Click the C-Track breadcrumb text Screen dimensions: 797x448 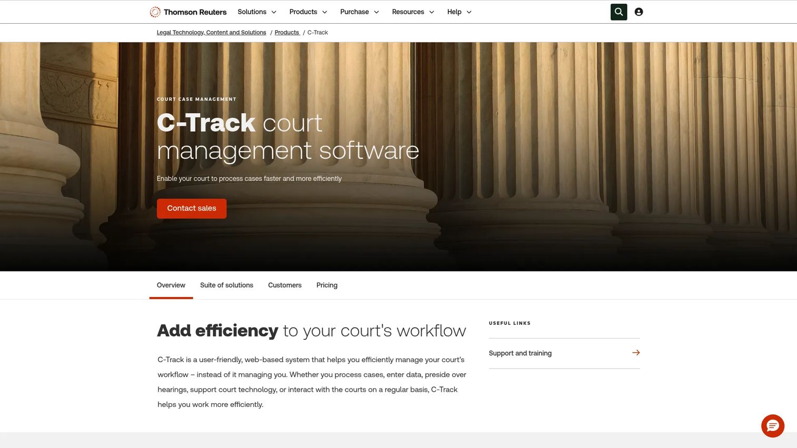pos(317,33)
